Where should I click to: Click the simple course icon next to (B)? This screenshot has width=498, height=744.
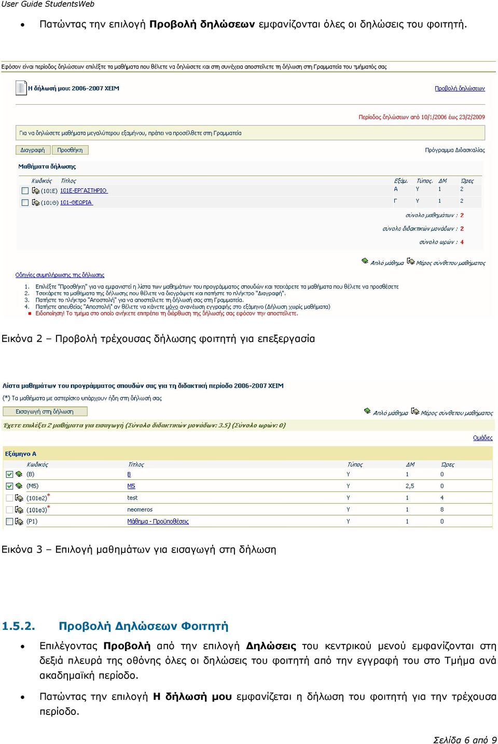click(19, 474)
